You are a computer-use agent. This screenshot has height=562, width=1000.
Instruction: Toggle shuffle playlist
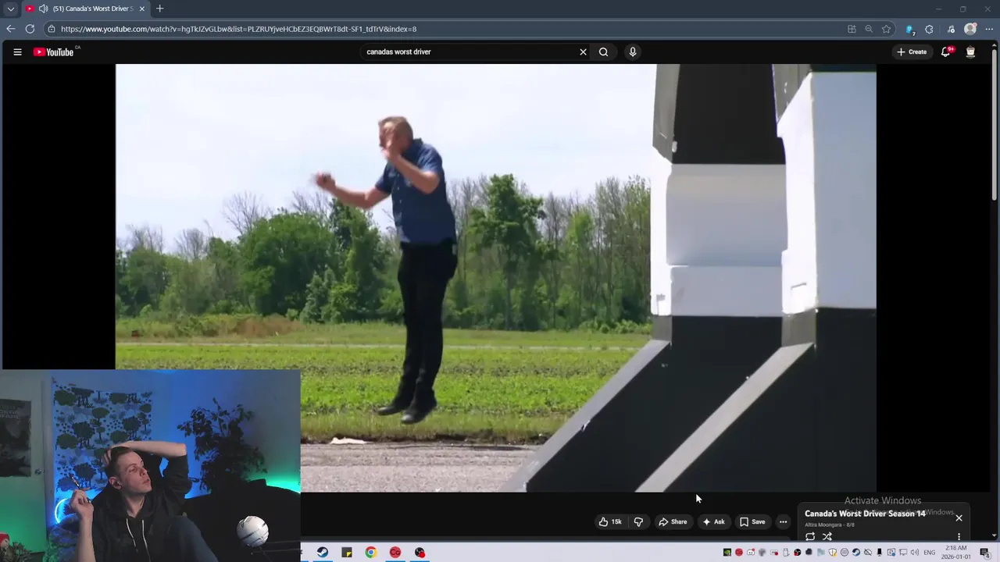click(x=827, y=537)
